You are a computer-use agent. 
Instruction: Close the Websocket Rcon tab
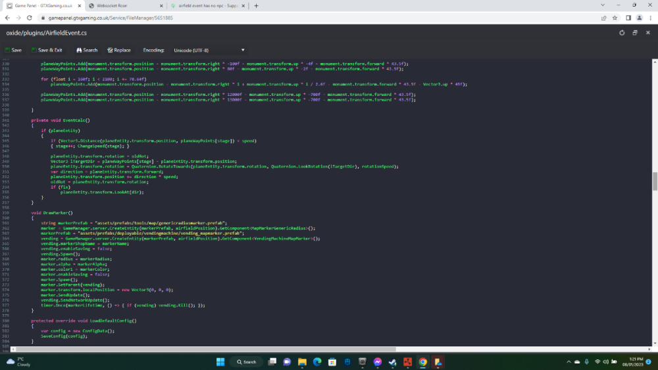tap(161, 6)
